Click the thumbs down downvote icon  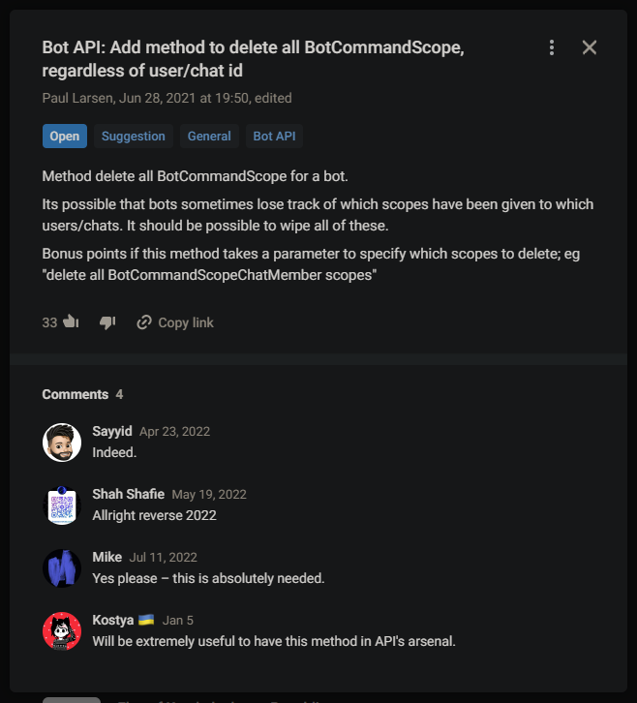(107, 322)
